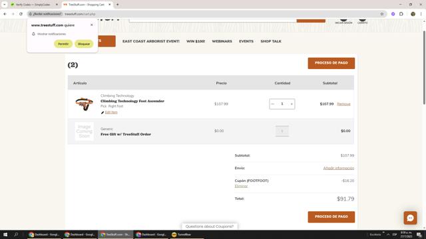This screenshot has width=426, height=239.
Task: Click the Foot Ascender quantity field
Action: (x=282, y=104)
